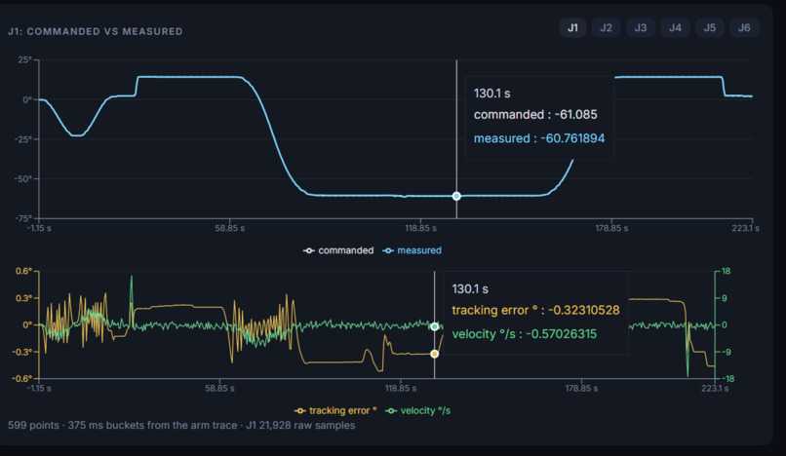The image size is (786, 456).
Task: Click the '-25°' y-axis label
Action: tap(23, 139)
